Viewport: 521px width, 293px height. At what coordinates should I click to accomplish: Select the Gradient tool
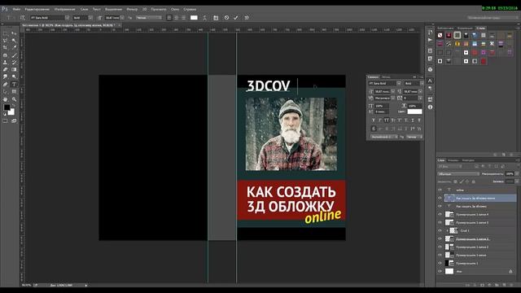click(14, 70)
